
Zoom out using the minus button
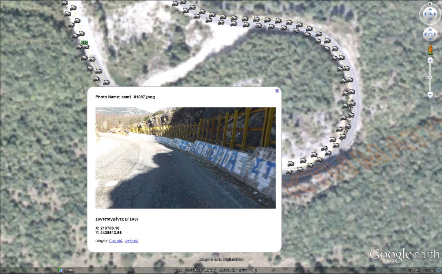430,95
